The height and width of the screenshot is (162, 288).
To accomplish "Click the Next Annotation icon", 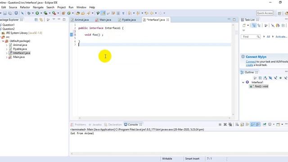I will [130, 13].
